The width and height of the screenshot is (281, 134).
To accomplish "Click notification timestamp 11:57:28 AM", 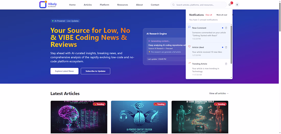I will (197, 75).
